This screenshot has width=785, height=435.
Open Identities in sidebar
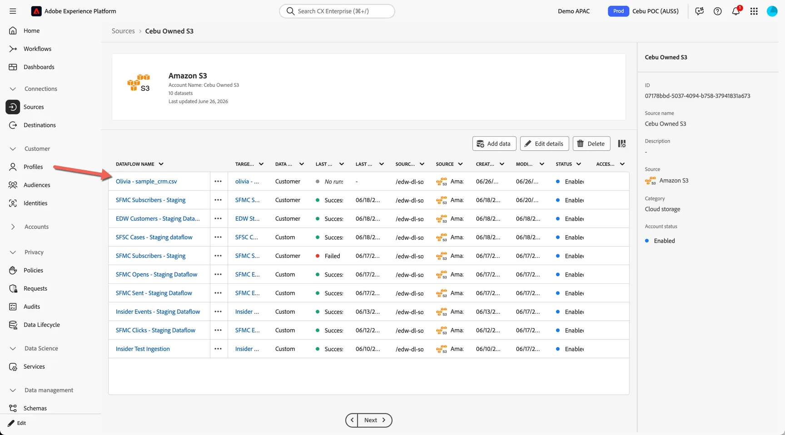35,203
